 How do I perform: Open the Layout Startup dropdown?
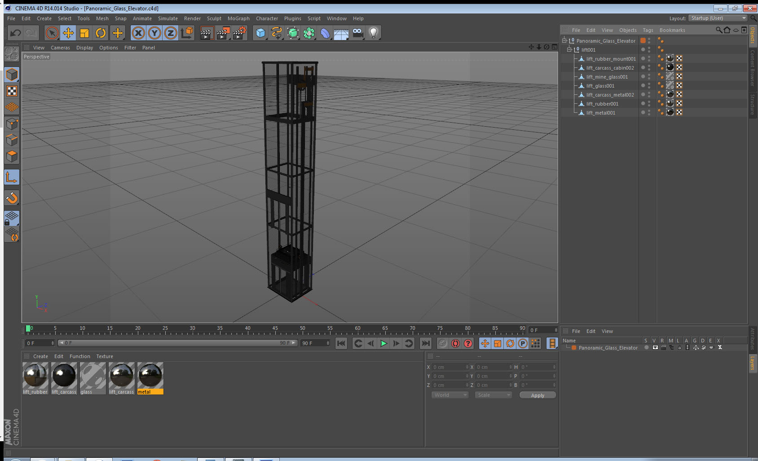(x=718, y=18)
